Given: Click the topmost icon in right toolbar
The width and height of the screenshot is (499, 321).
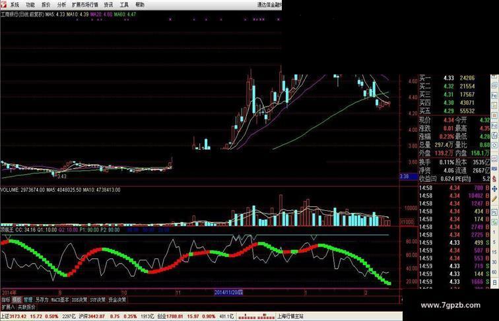Looking at the screenshot, I should click(494, 76).
